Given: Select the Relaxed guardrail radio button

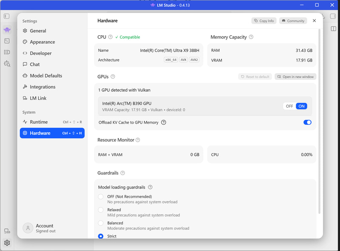Looking at the screenshot, I should (101, 210).
